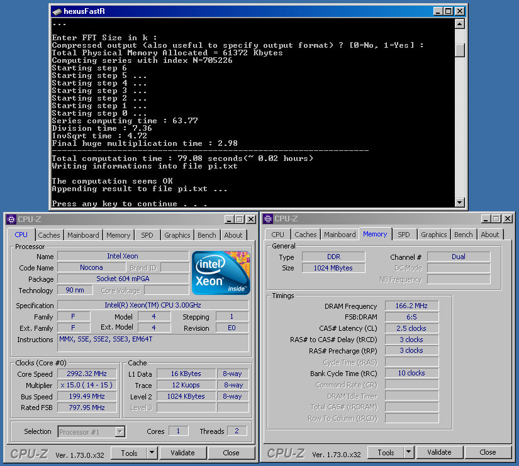Switch to CPU tab in right CPU-Z

pyautogui.click(x=277, y=235)
